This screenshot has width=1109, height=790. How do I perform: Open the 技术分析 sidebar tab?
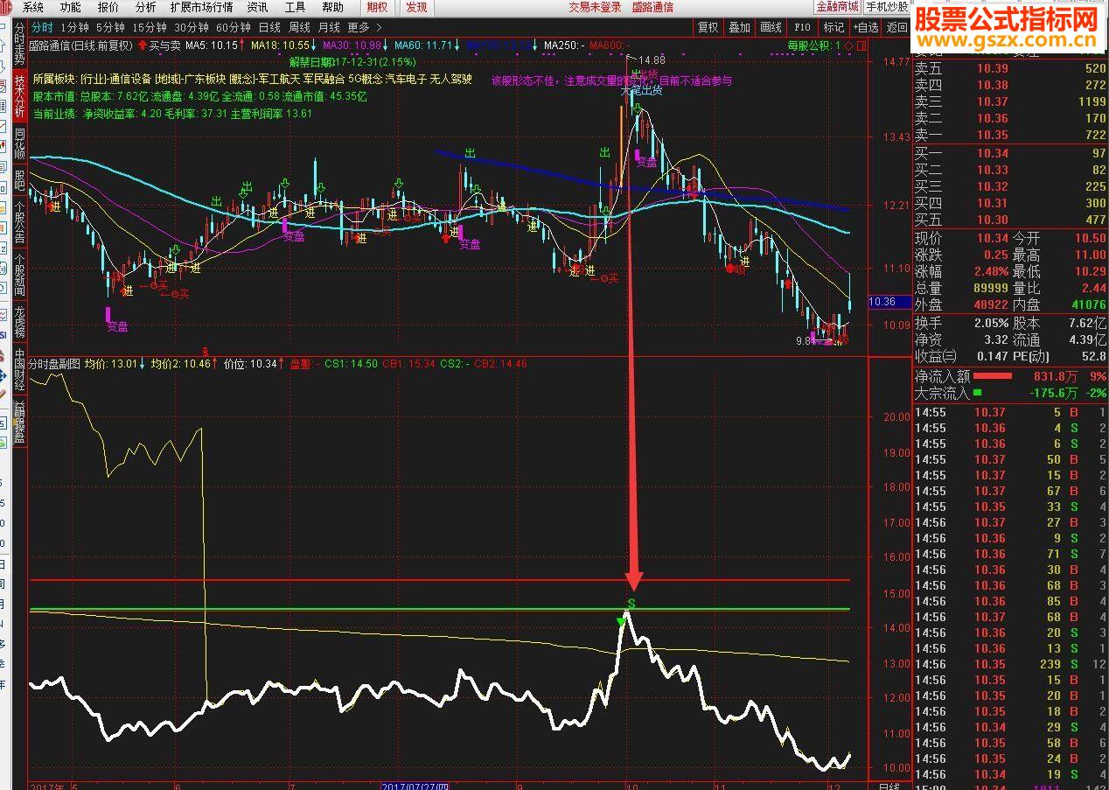[x=19, y=96]
